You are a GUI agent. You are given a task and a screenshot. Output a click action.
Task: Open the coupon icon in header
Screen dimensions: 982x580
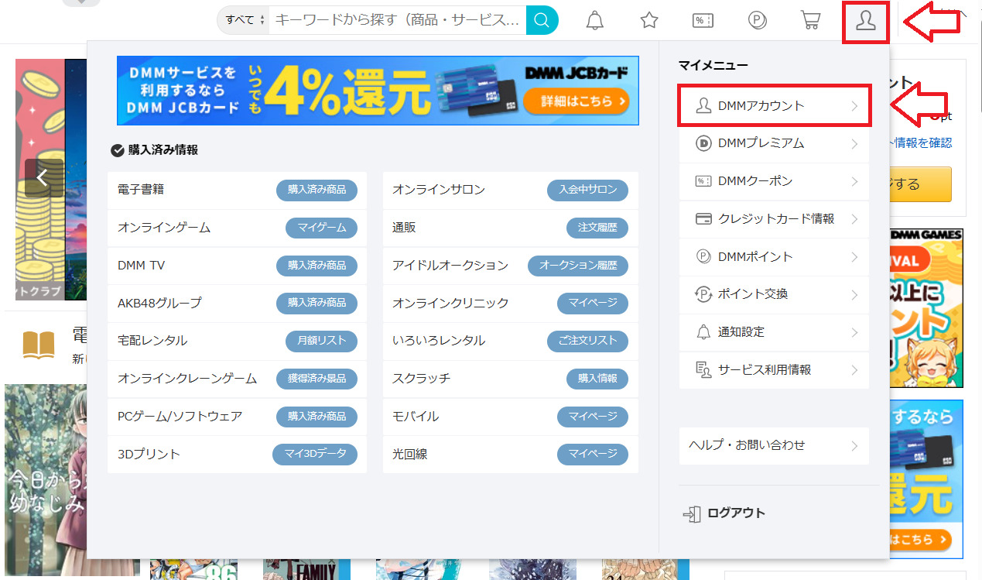703,21
